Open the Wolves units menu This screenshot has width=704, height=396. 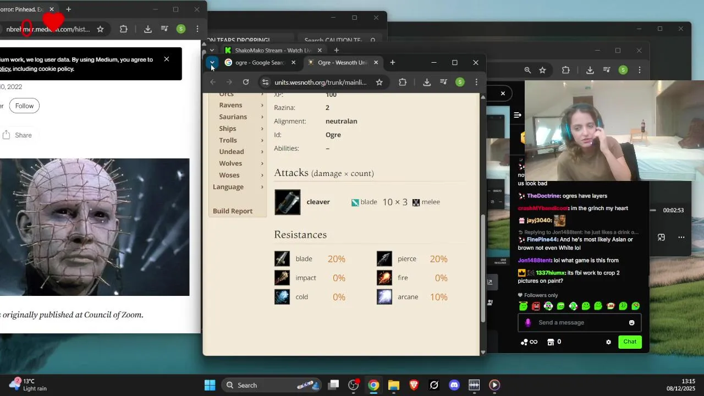230,163
